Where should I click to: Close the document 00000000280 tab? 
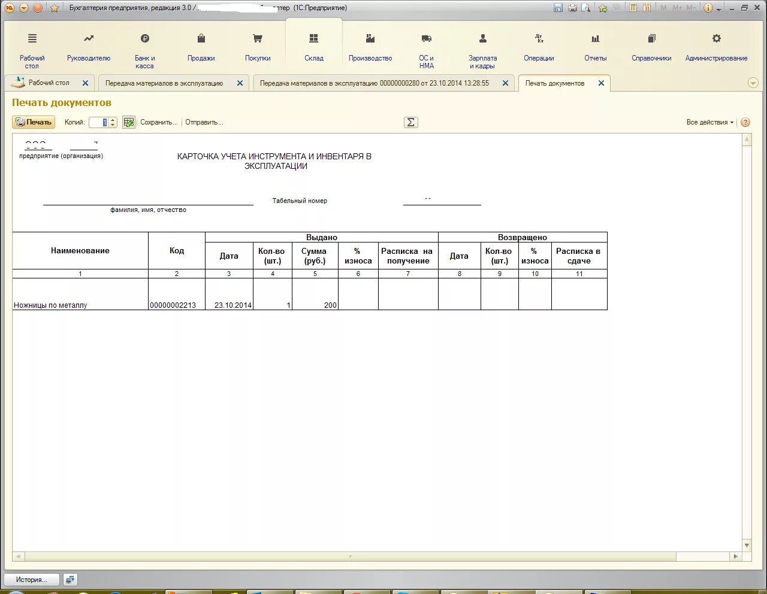point(505,83)
